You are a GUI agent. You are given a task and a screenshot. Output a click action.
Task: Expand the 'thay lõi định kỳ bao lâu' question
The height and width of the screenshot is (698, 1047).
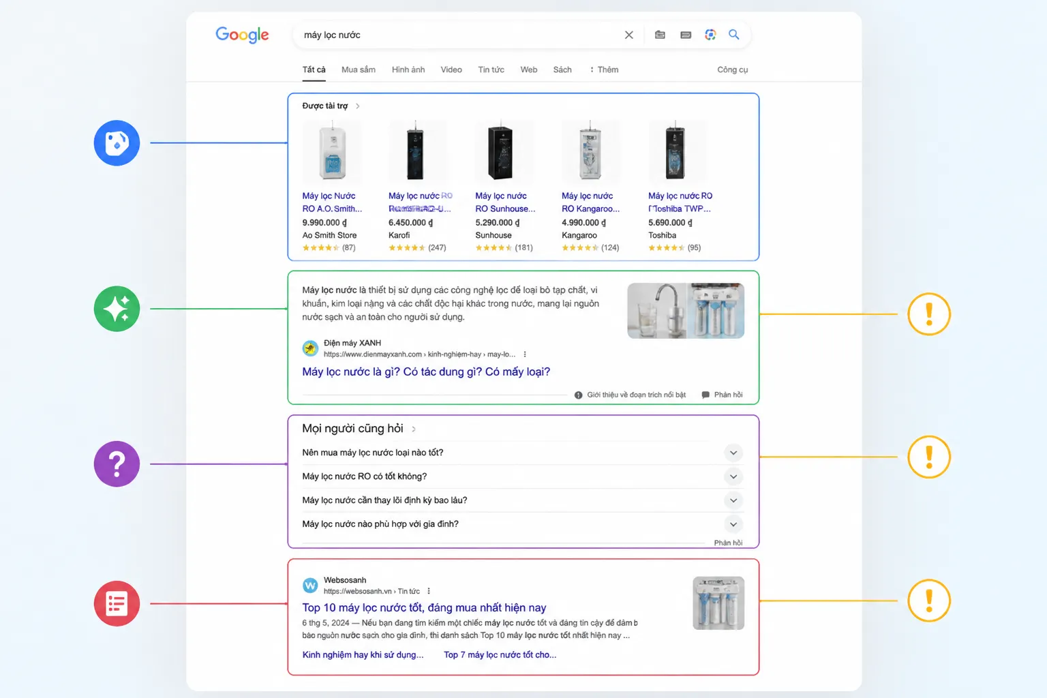coord(523,500)
